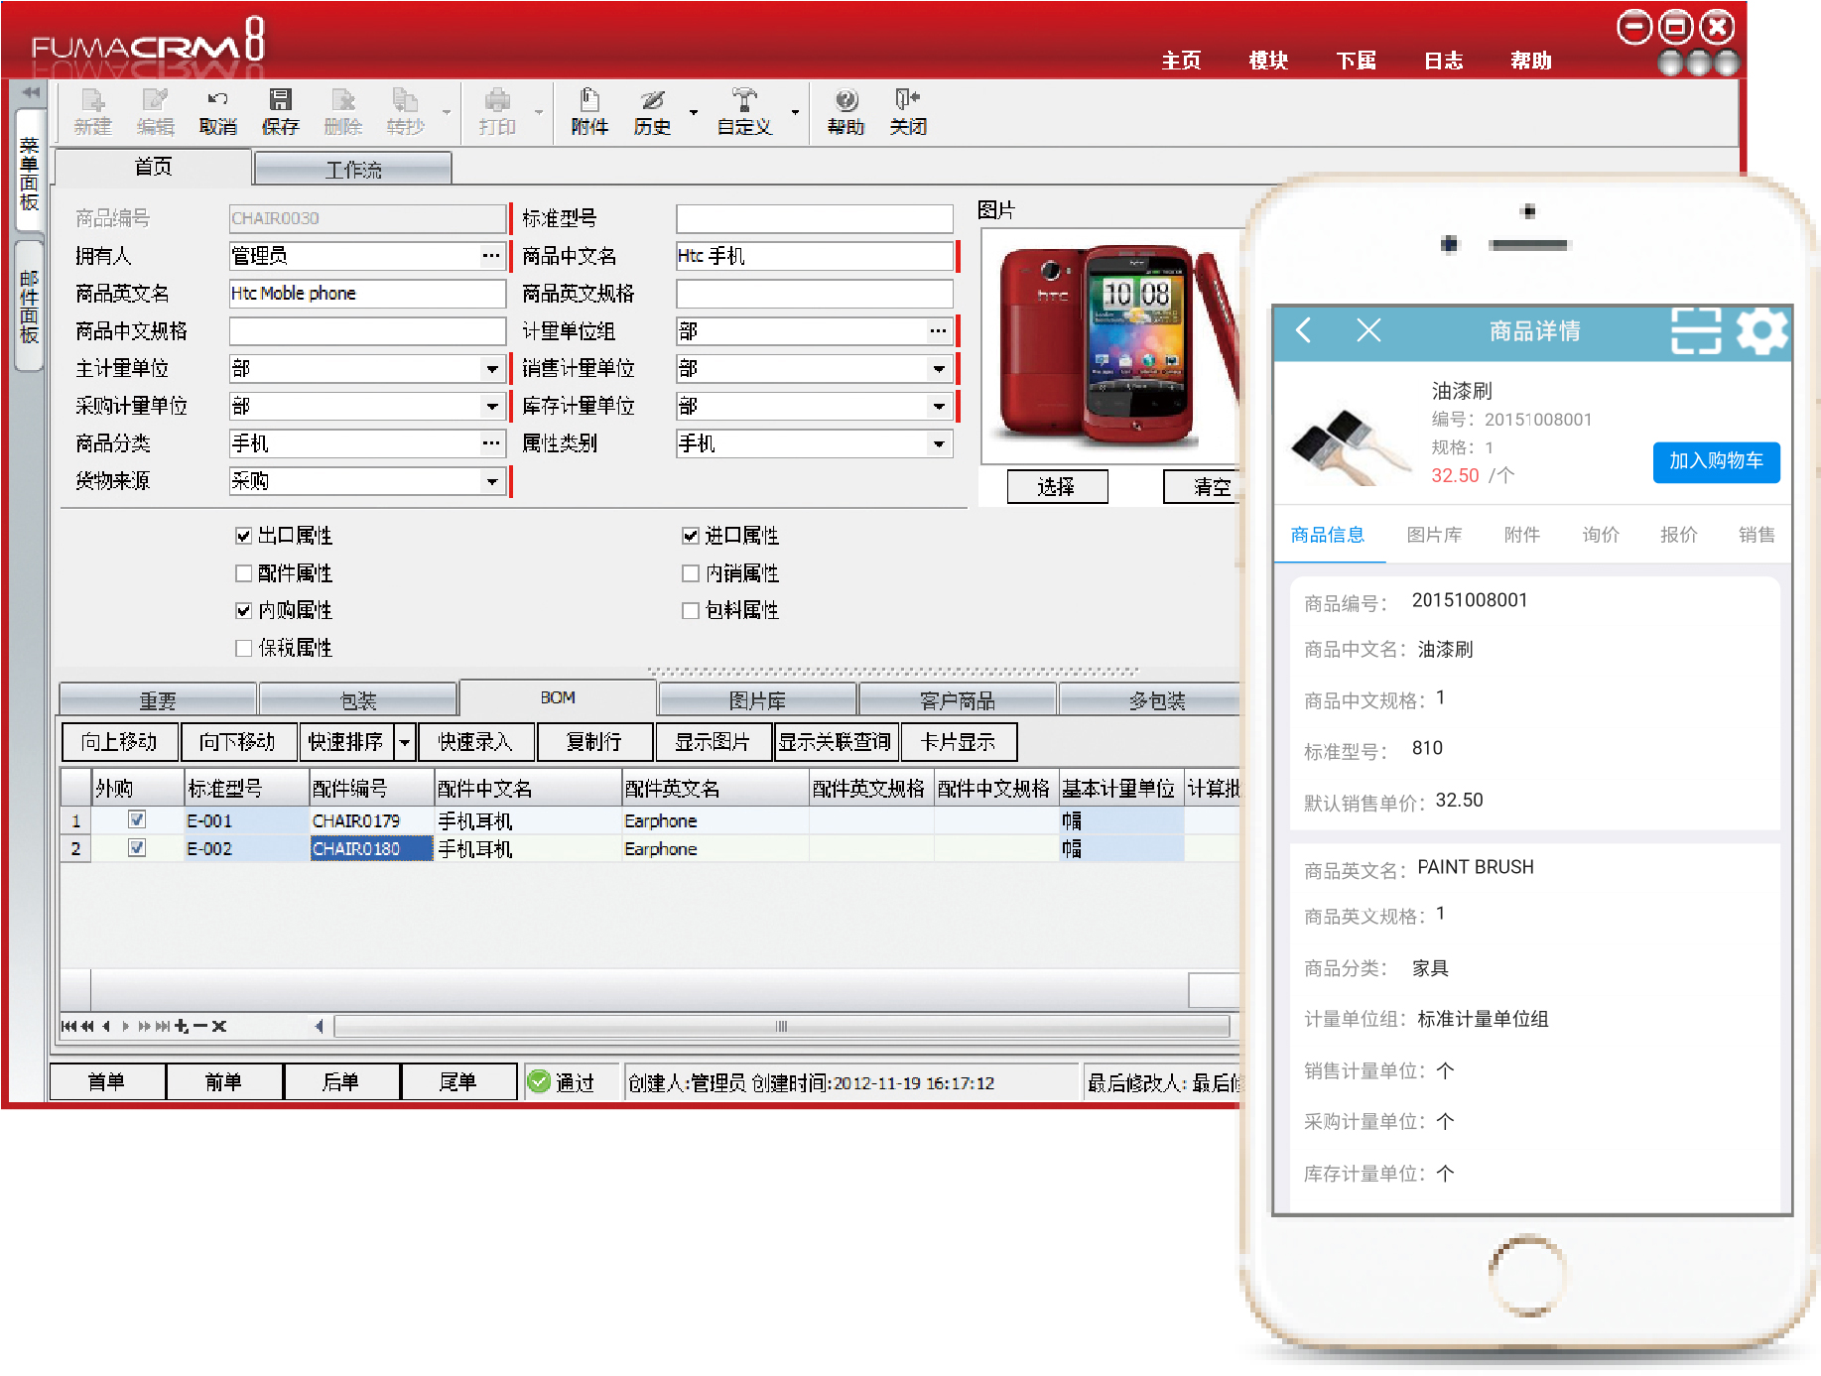Open the 货物来源 dropdown list
Viewport: 1821px width, 1376px height.
[x=492, y=482]
